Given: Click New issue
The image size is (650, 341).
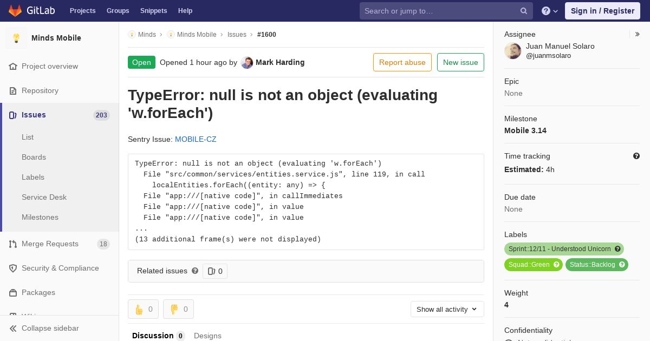Looking at the screenshot, I should [460, 62].
